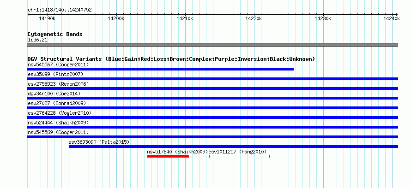The width and height of the screenshot is (411, 188).
Task: Click the gray 1p36.21 cytogenetic band bar
Action: [212, 45]
